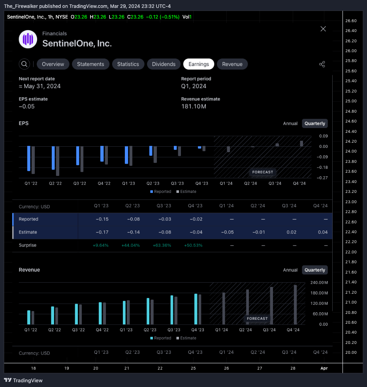Select Quarterly for the Revenue chart
Viewport: 367px width, 387px height.
coord(315,270)
